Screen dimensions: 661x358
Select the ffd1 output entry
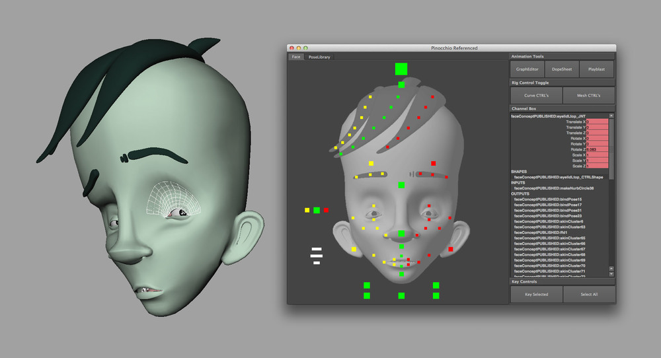[541, 233]
